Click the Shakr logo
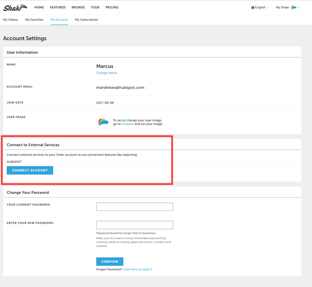This screenshot has height=287, width=312. coord(15,7)
